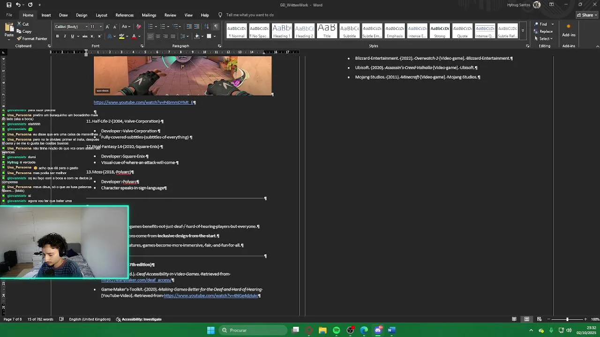
Task: Open the File menu
Action: pos(9,15)
